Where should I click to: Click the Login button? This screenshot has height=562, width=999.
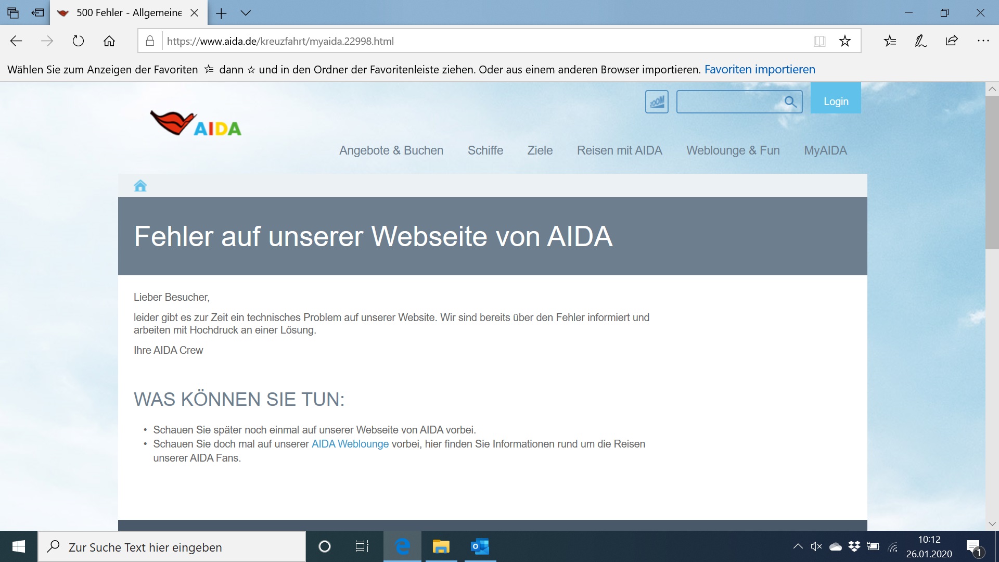[x=836, y=101]
